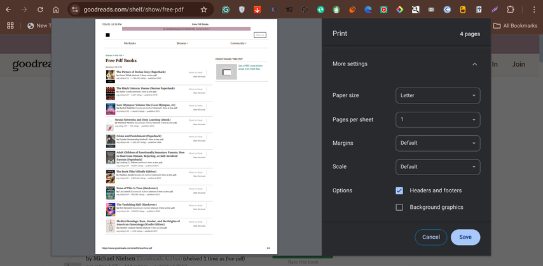Click the Michael Nielsen author link behind dialog

(x=114, y=258)
